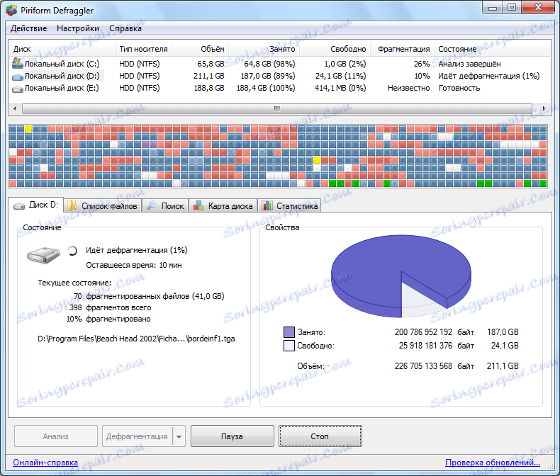The image size is (560, 476).
Task: Click the Стоп button
Action: pos(320,436)
